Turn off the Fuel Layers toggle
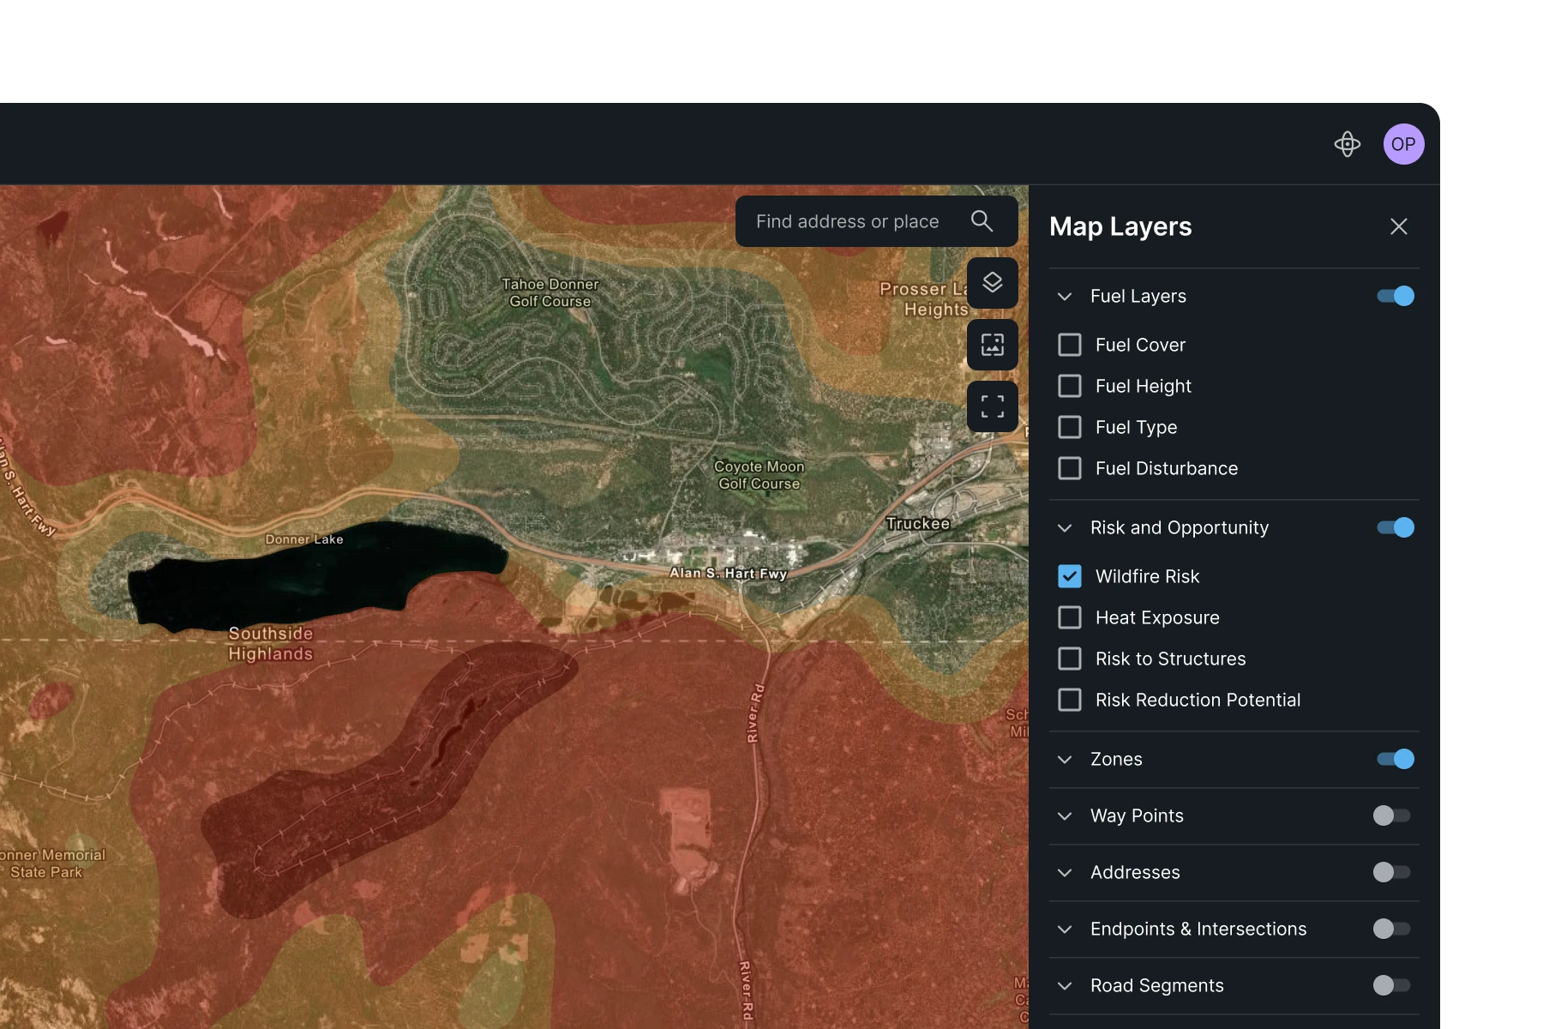The height and width of the screenshot is (1029, 1543). tap(1396, 296)
